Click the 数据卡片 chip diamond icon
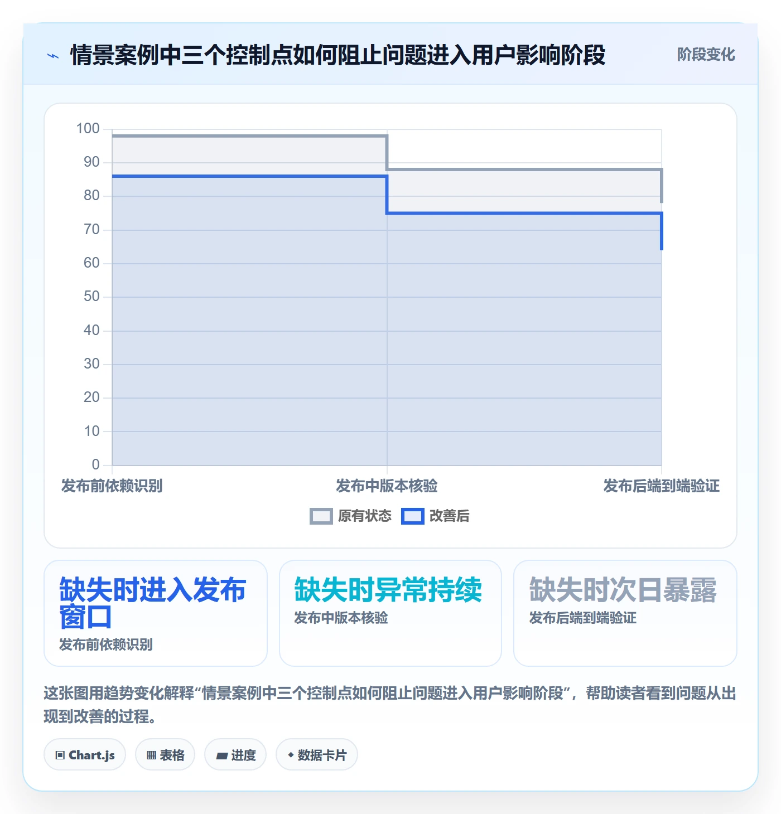 coord(291,755)
